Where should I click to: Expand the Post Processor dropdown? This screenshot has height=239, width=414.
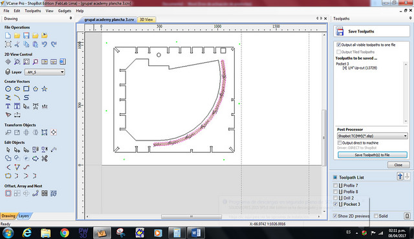[x=373, y=136]
